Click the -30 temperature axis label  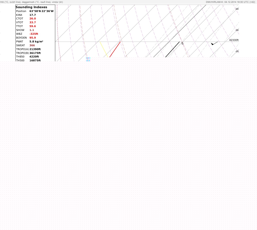(x=237, y=30)
